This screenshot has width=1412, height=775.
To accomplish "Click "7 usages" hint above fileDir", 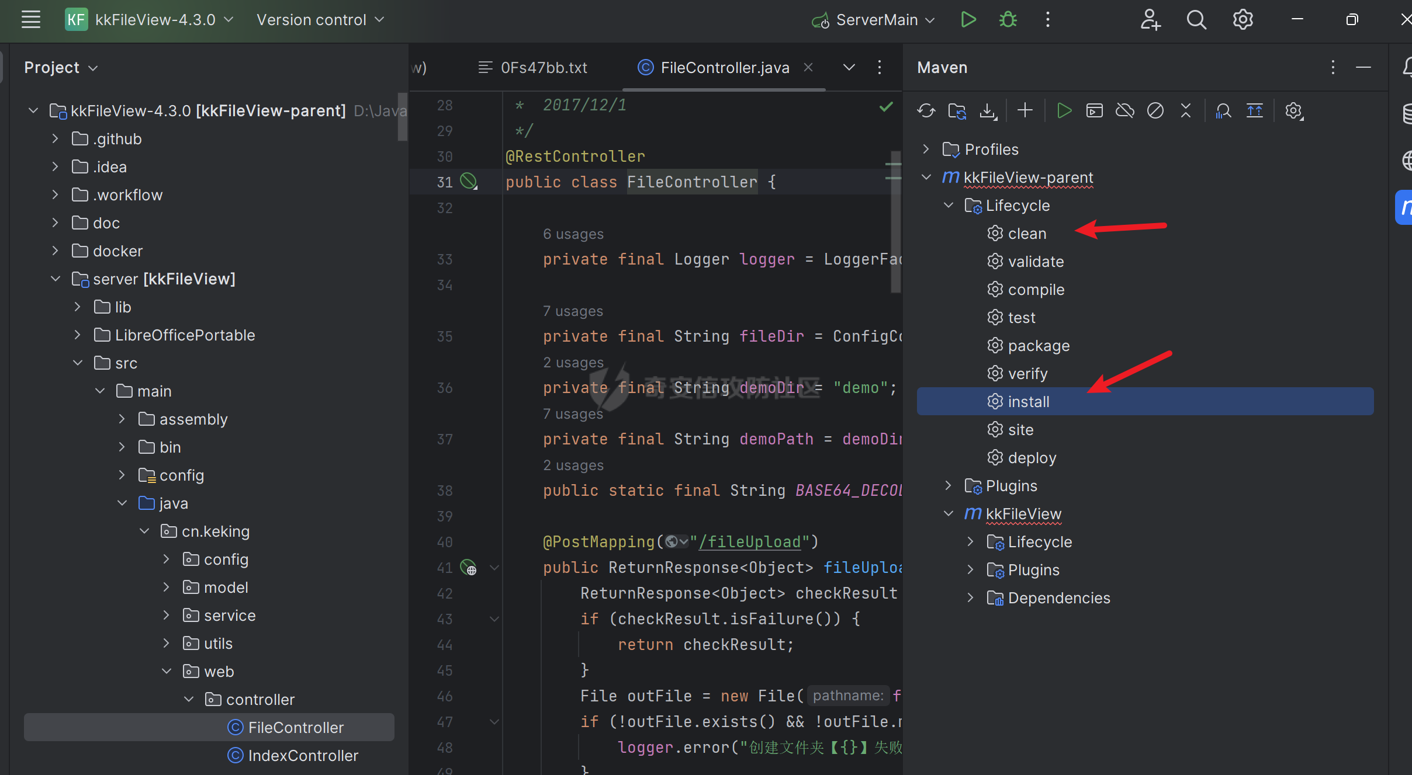I will click(573, 311).
